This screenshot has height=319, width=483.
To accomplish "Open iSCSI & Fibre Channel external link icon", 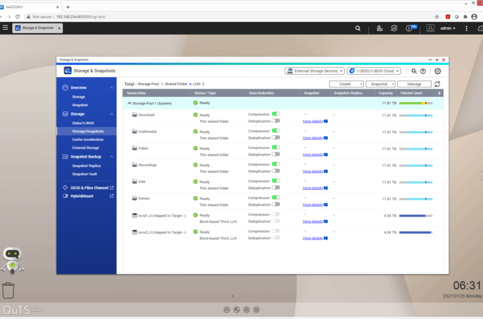I will (x=112, y=188).
